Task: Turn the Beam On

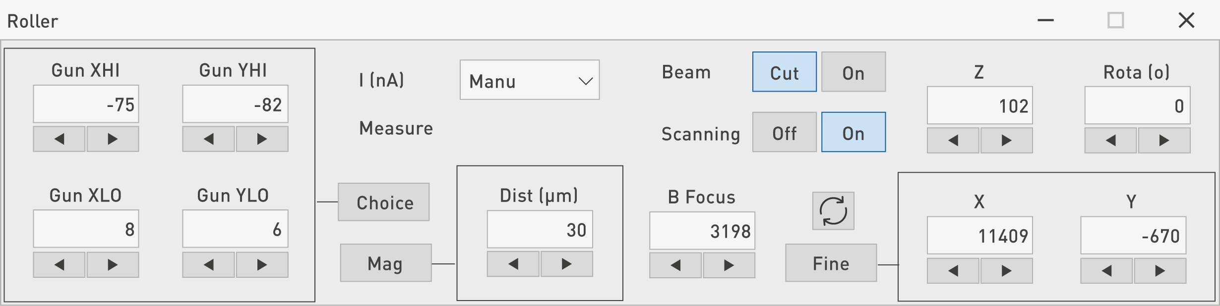Action: pyautogui.click(x=853, y=72)
